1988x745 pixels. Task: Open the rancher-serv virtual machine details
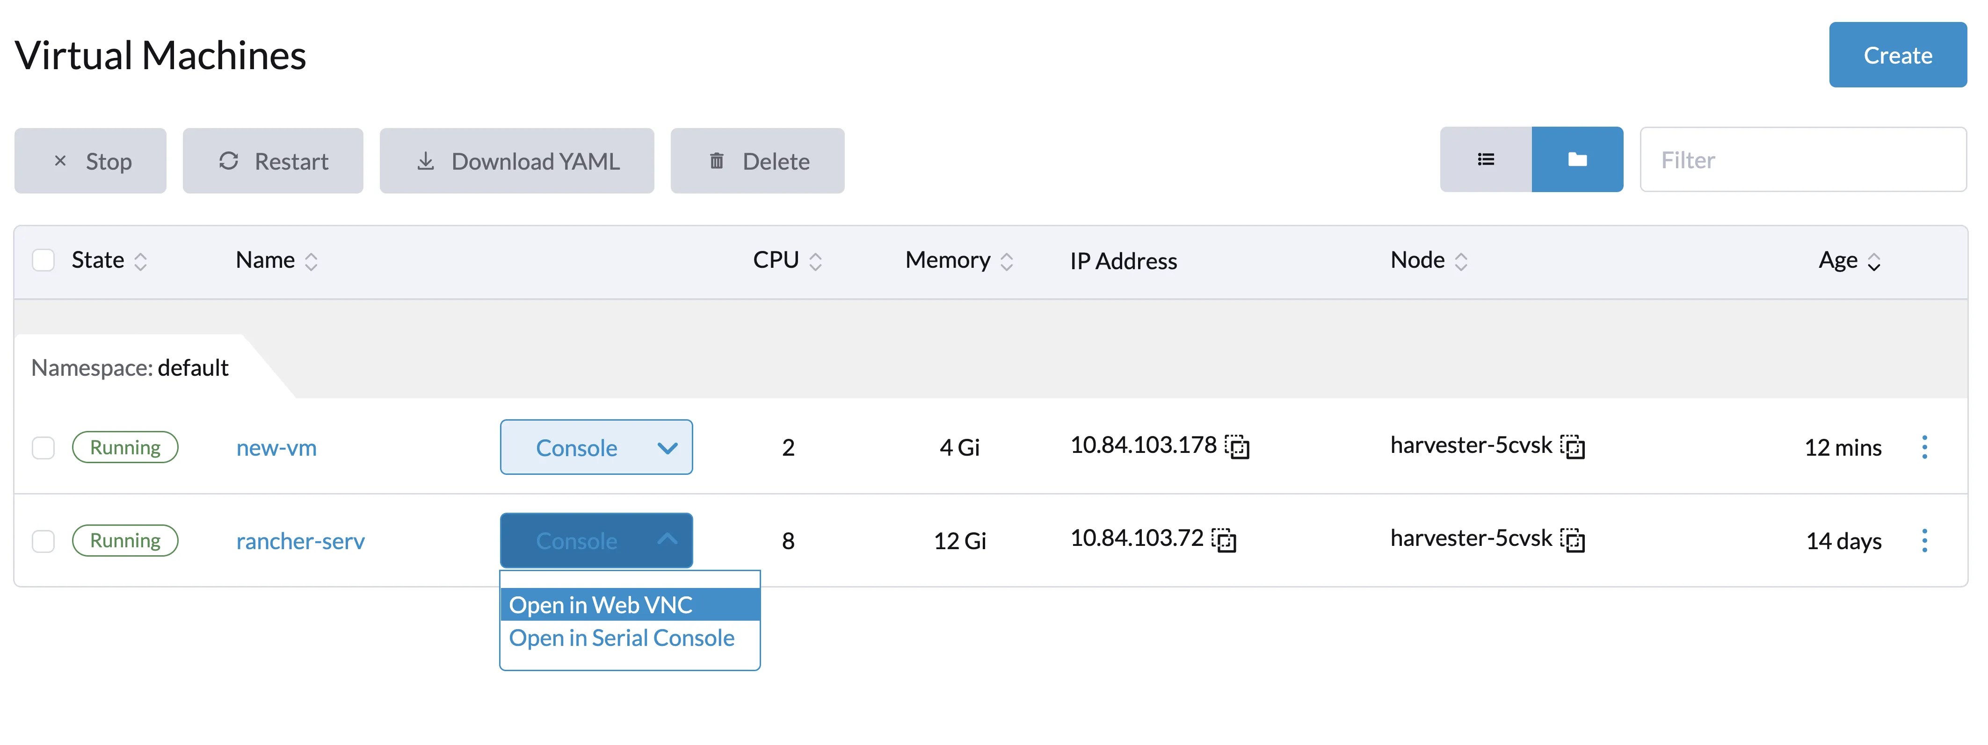click(x=300, y=541)
